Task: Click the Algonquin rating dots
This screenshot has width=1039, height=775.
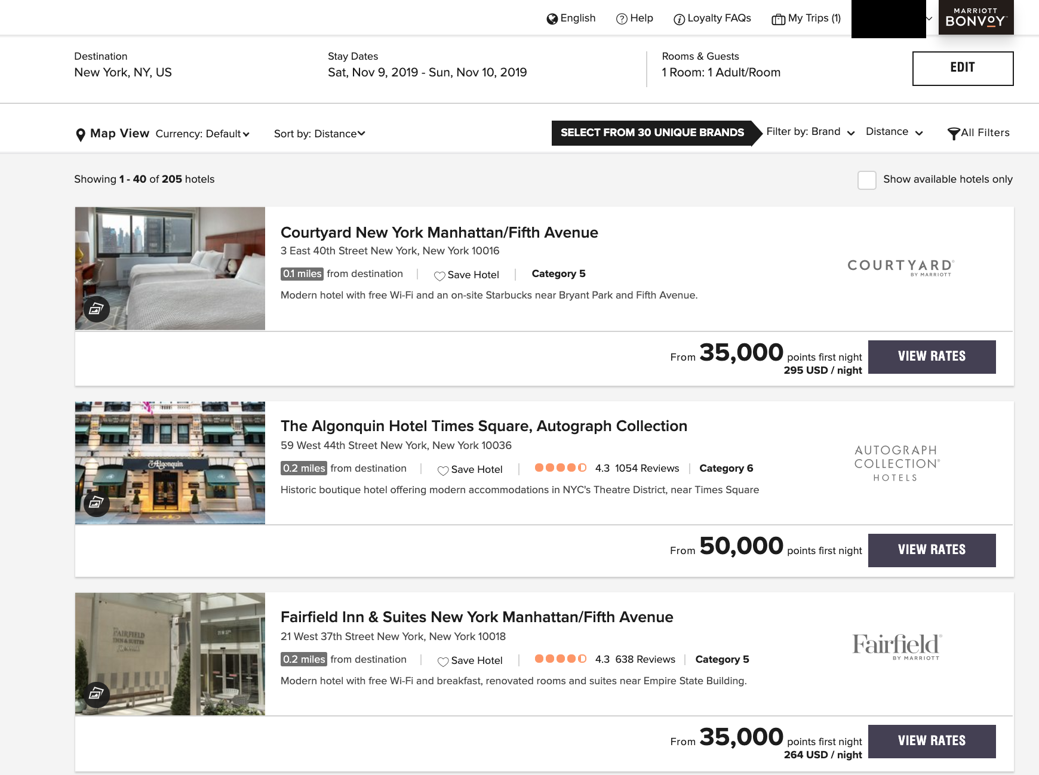Action: click(561, 468)
